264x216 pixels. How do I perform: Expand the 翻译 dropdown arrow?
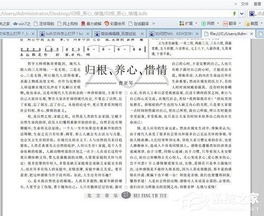[240, 23]
